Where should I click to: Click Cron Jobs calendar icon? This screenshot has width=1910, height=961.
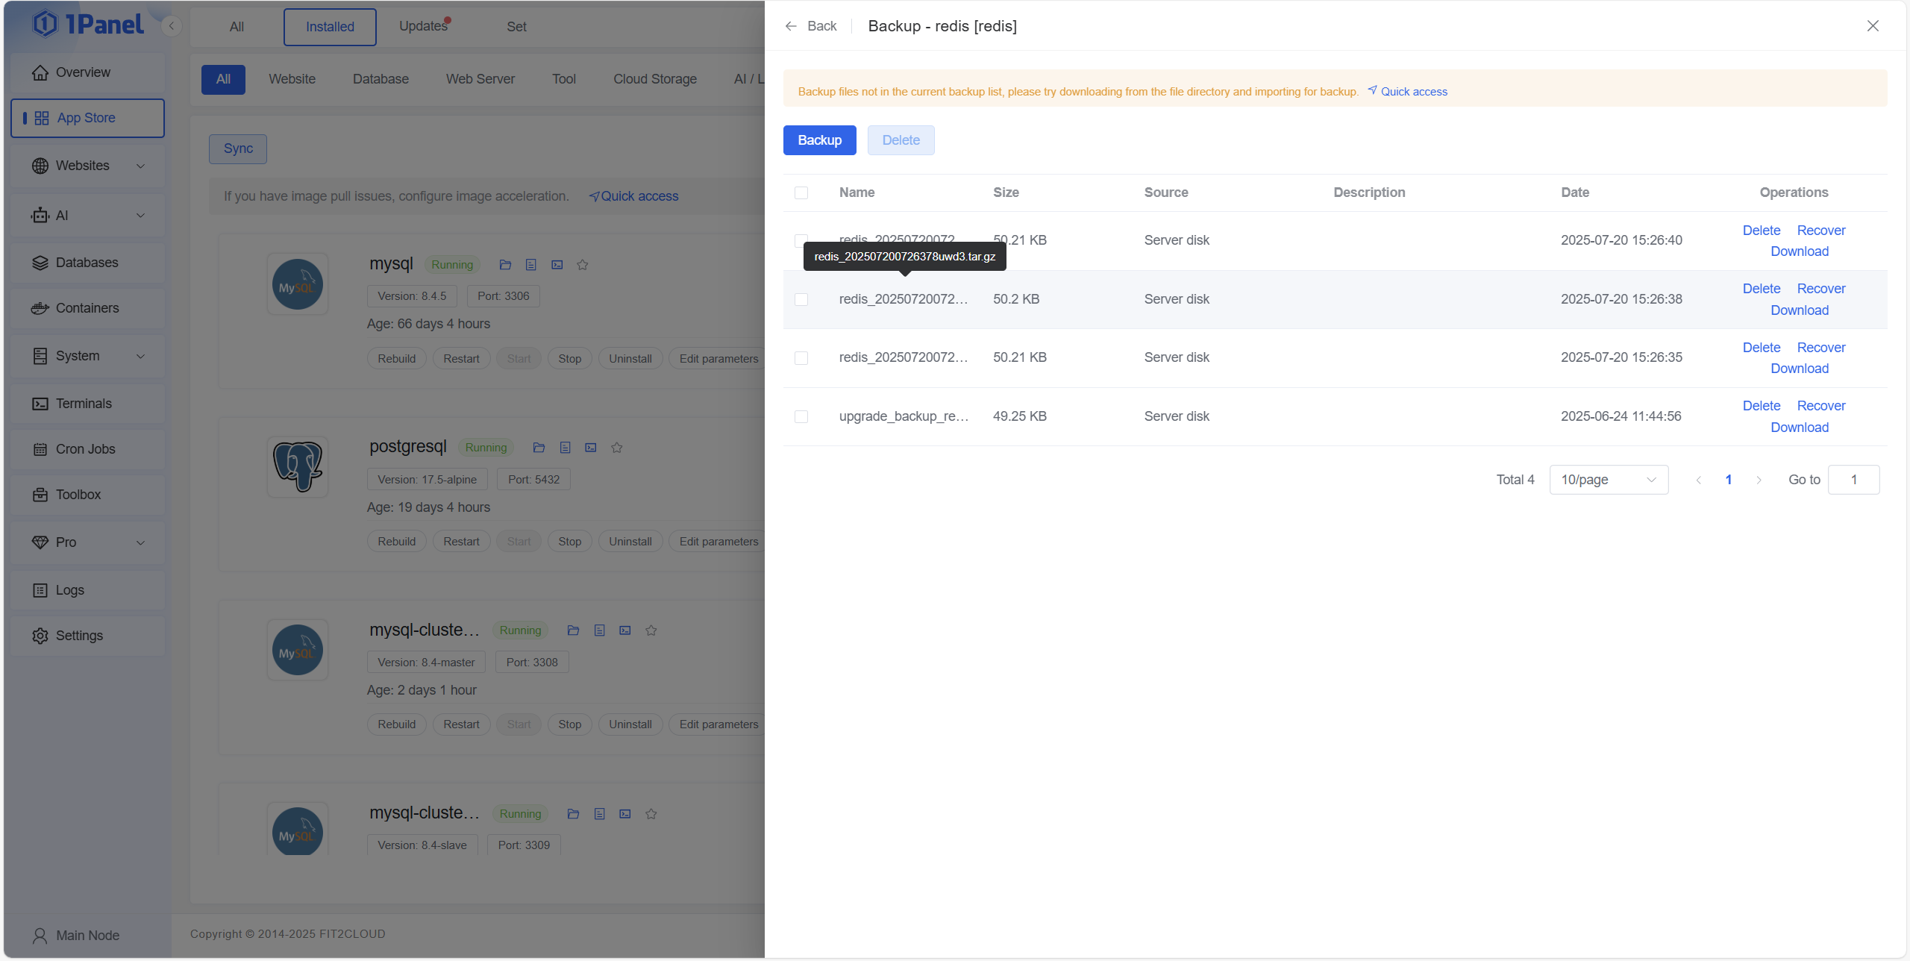pyautogui.click(x=40, y=449)
